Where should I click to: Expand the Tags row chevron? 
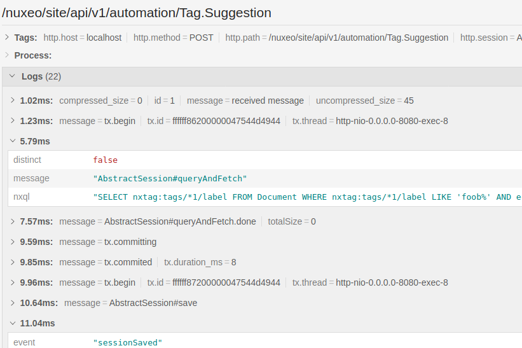tap(7, 38)
